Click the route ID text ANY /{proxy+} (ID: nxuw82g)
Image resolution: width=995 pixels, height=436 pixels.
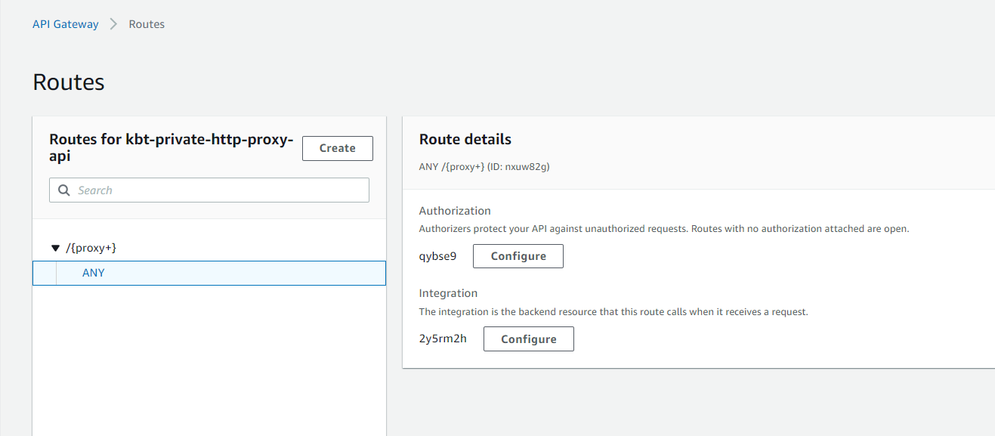[484, 166]
